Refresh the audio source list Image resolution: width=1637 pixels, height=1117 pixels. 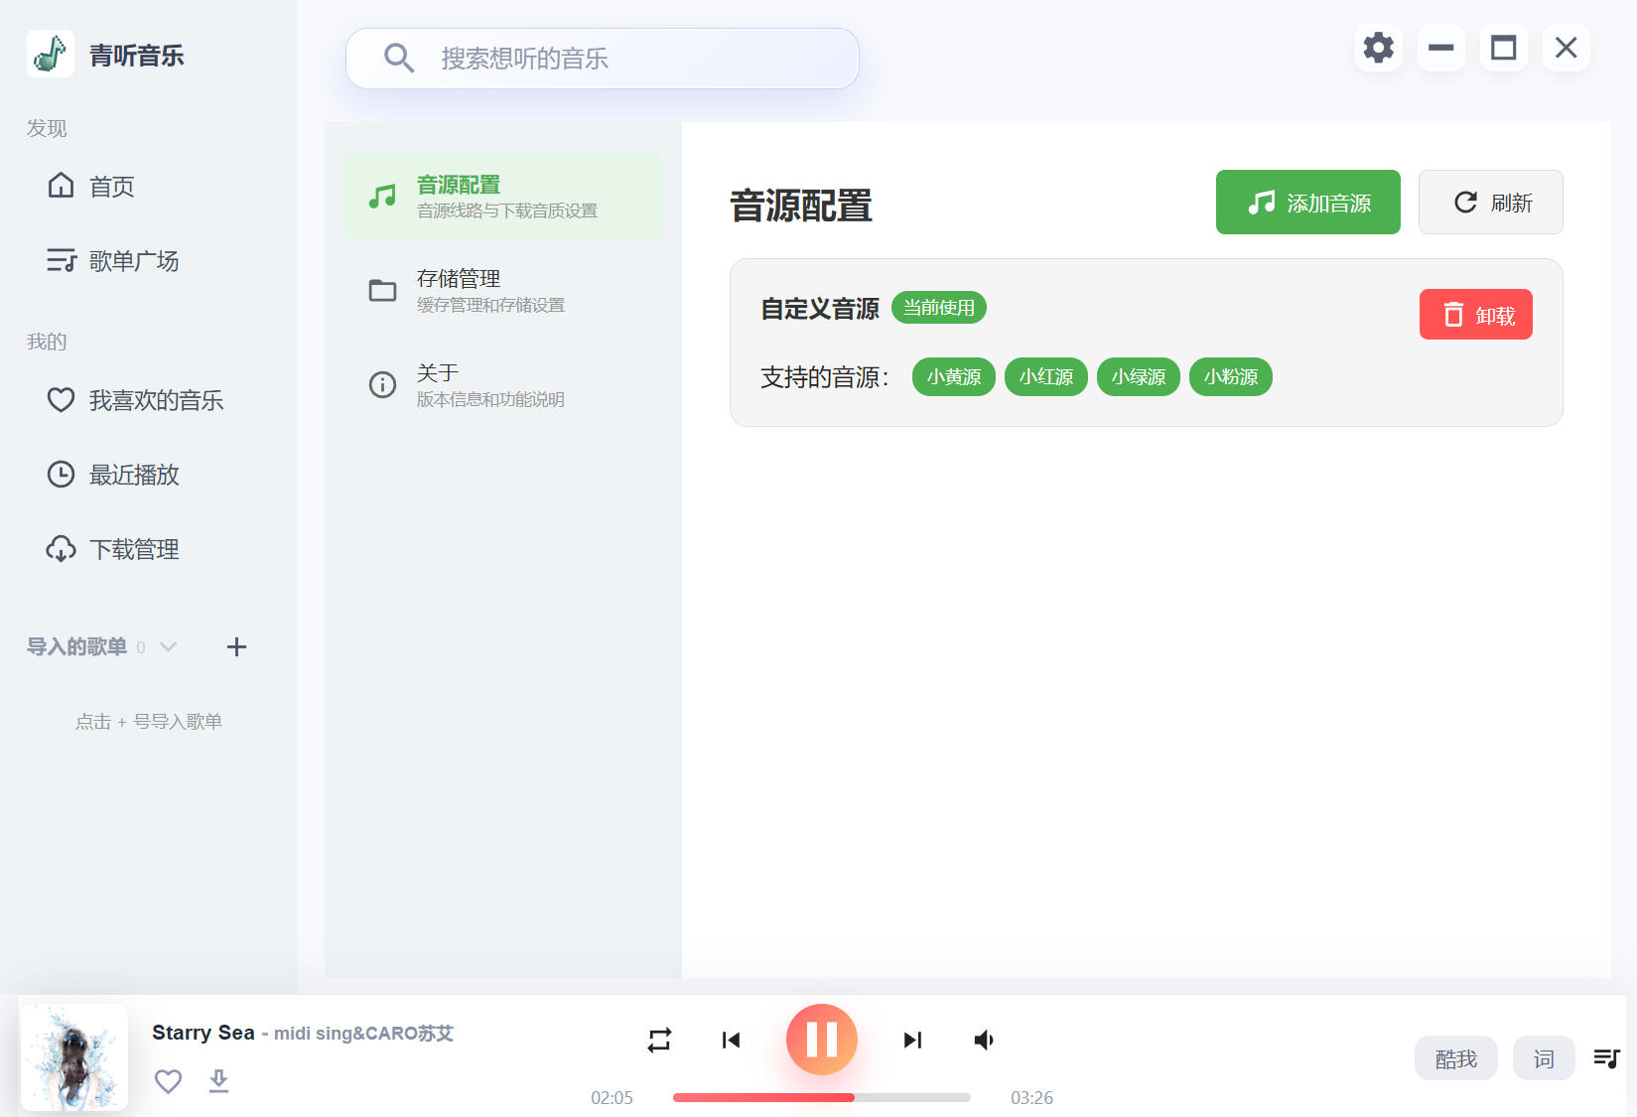point(1490,203)
